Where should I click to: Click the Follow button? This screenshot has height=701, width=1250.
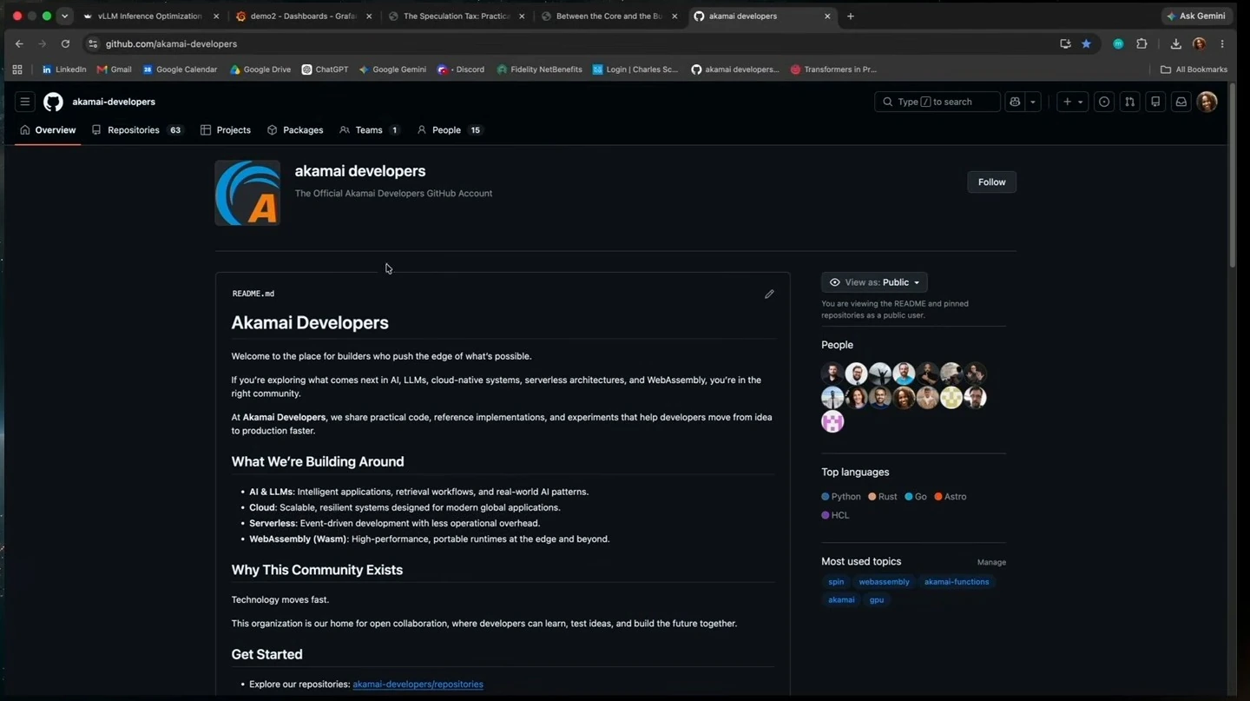991,182
